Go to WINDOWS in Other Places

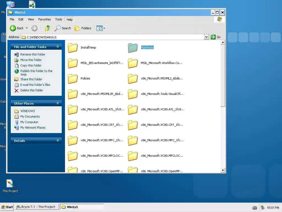(28, 111)
